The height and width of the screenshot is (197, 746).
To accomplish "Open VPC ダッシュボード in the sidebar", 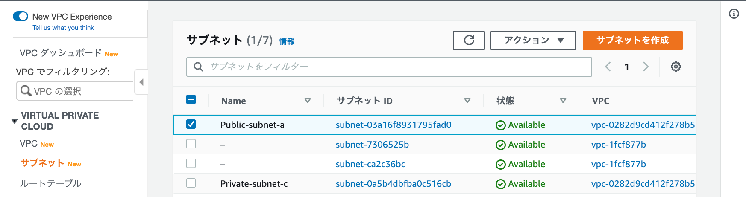I will point(60,53).
